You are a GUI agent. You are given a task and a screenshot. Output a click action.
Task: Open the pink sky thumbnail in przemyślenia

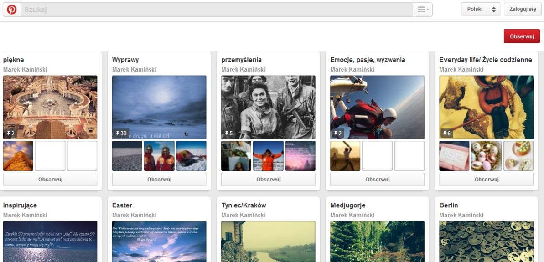pyautogui.click(x=300, y=156)
